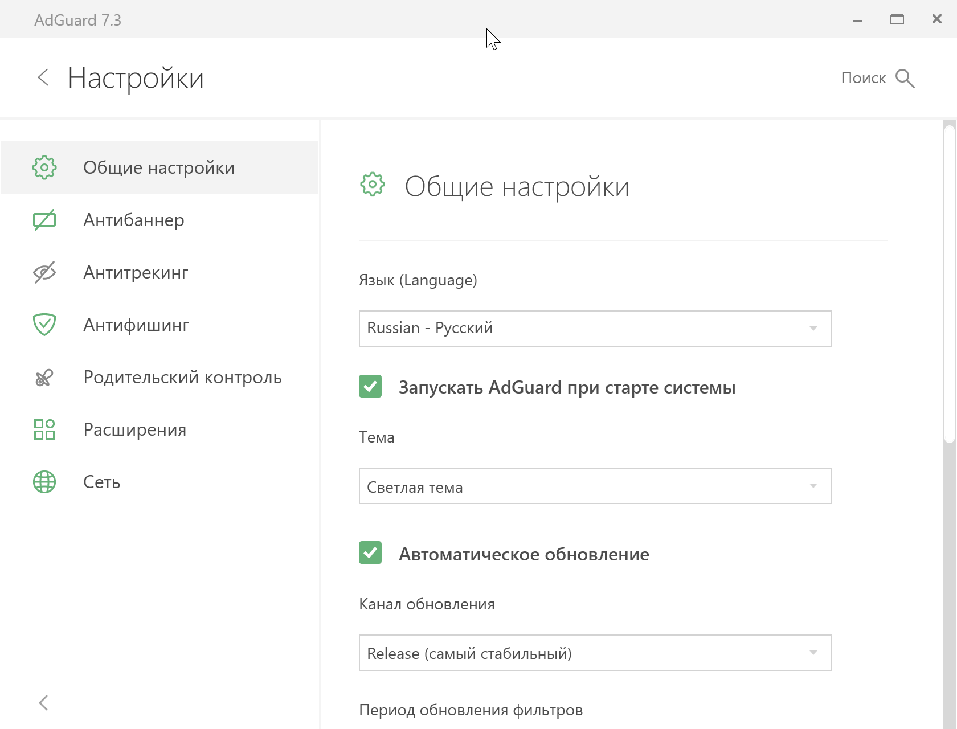Expand the Тема dropdown
This screenshot has width=957, height=729.
(595, 486)
